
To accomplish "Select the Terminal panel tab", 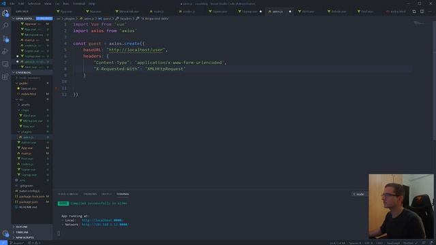I will [x=123, y=194].
